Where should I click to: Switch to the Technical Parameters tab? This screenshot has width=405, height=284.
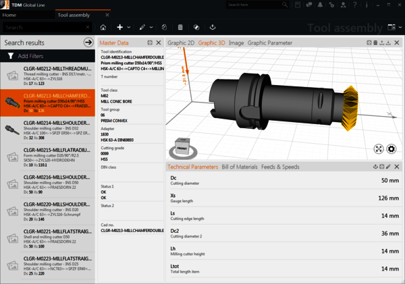(192, 167)
